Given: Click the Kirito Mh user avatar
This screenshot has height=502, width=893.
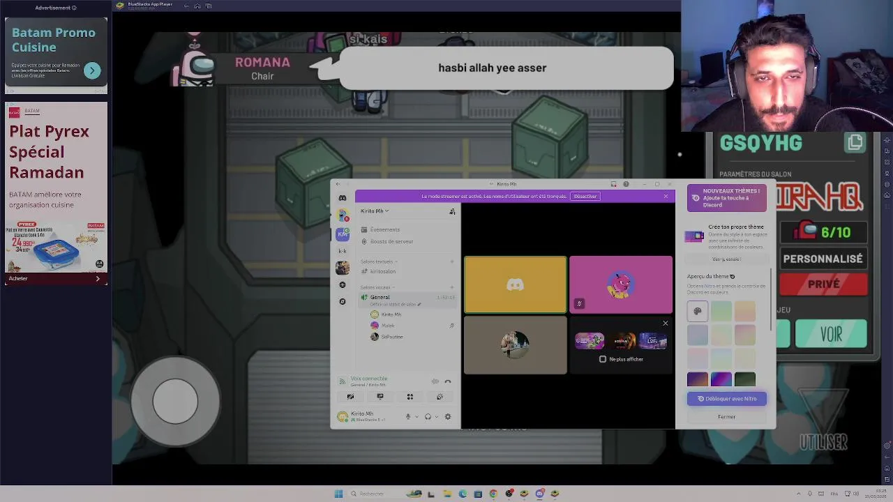Looking at the screenshot, I should [x=342, y=417].
